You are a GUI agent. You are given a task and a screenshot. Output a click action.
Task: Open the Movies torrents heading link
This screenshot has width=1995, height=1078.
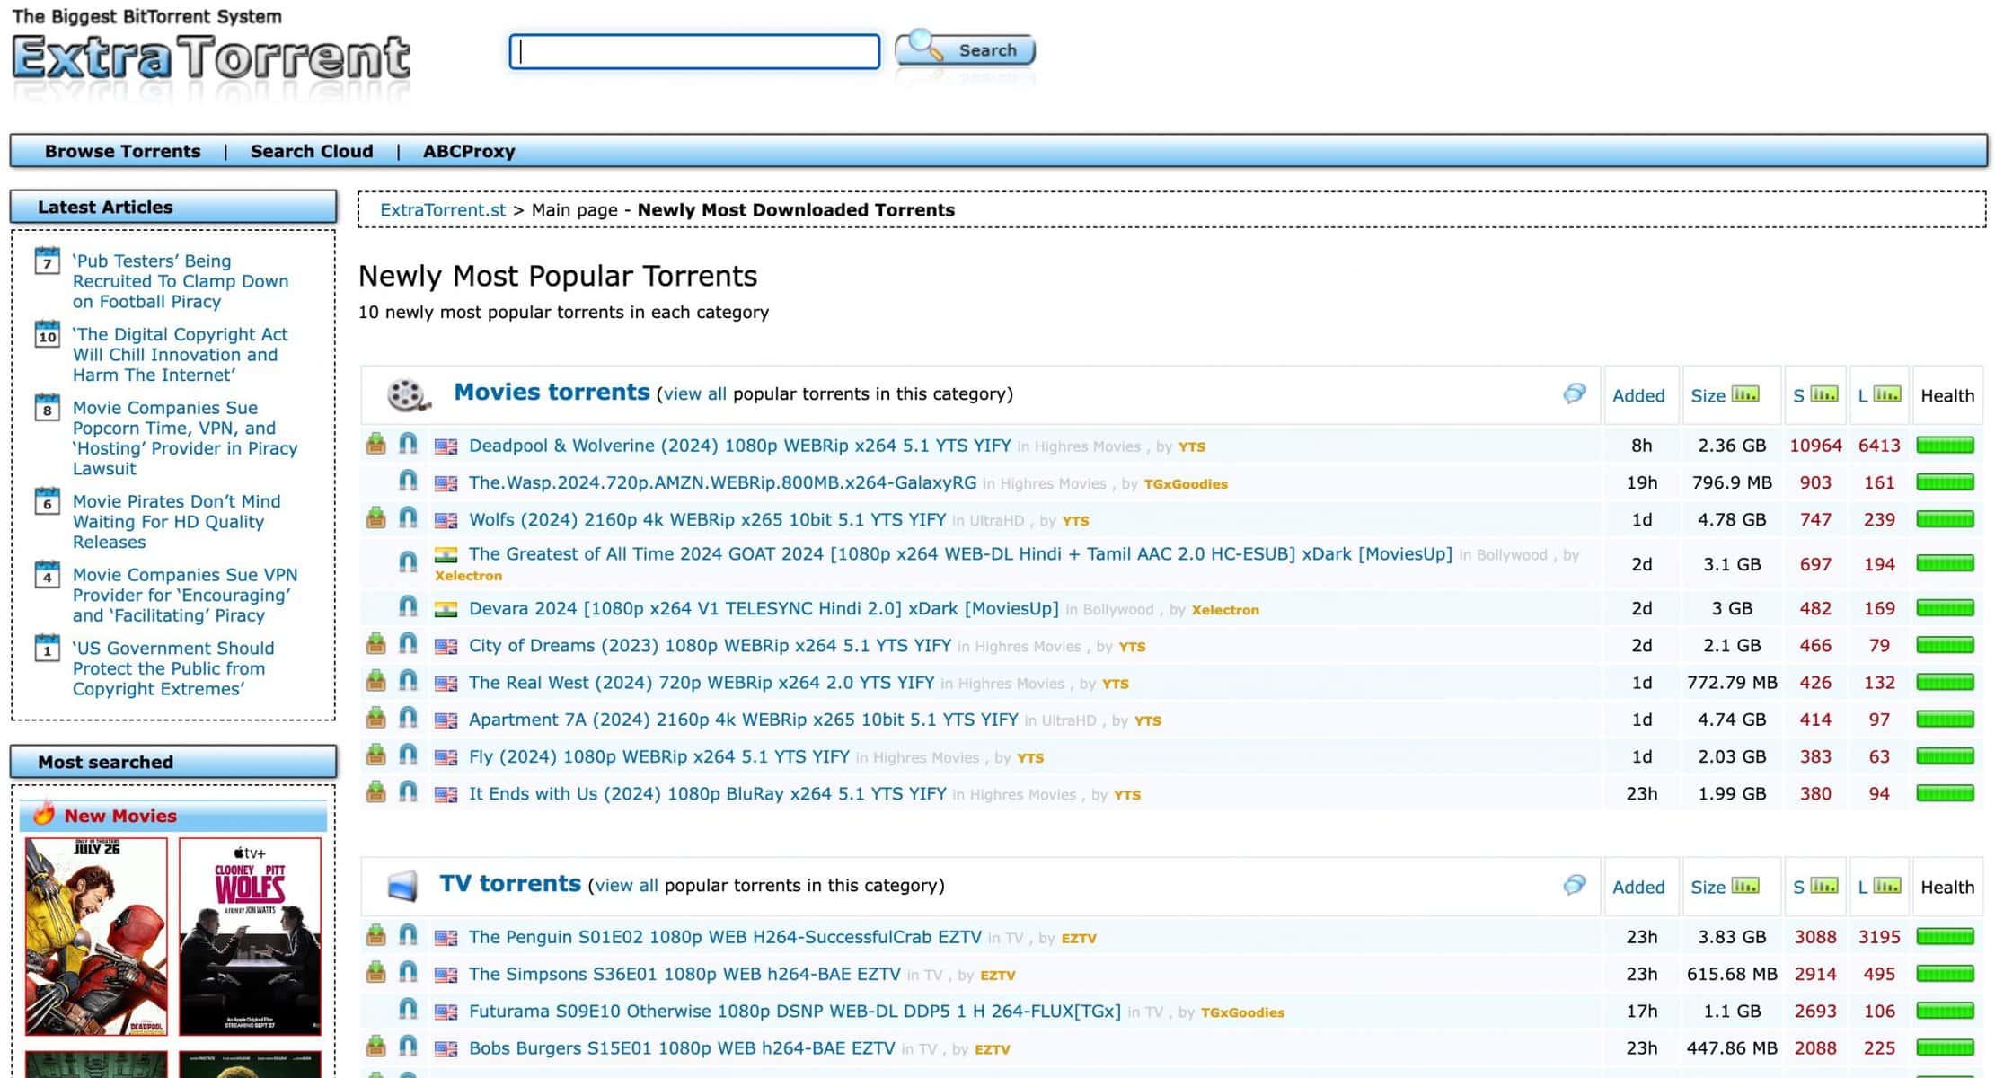pyautogui.click(x=552, y=393)
